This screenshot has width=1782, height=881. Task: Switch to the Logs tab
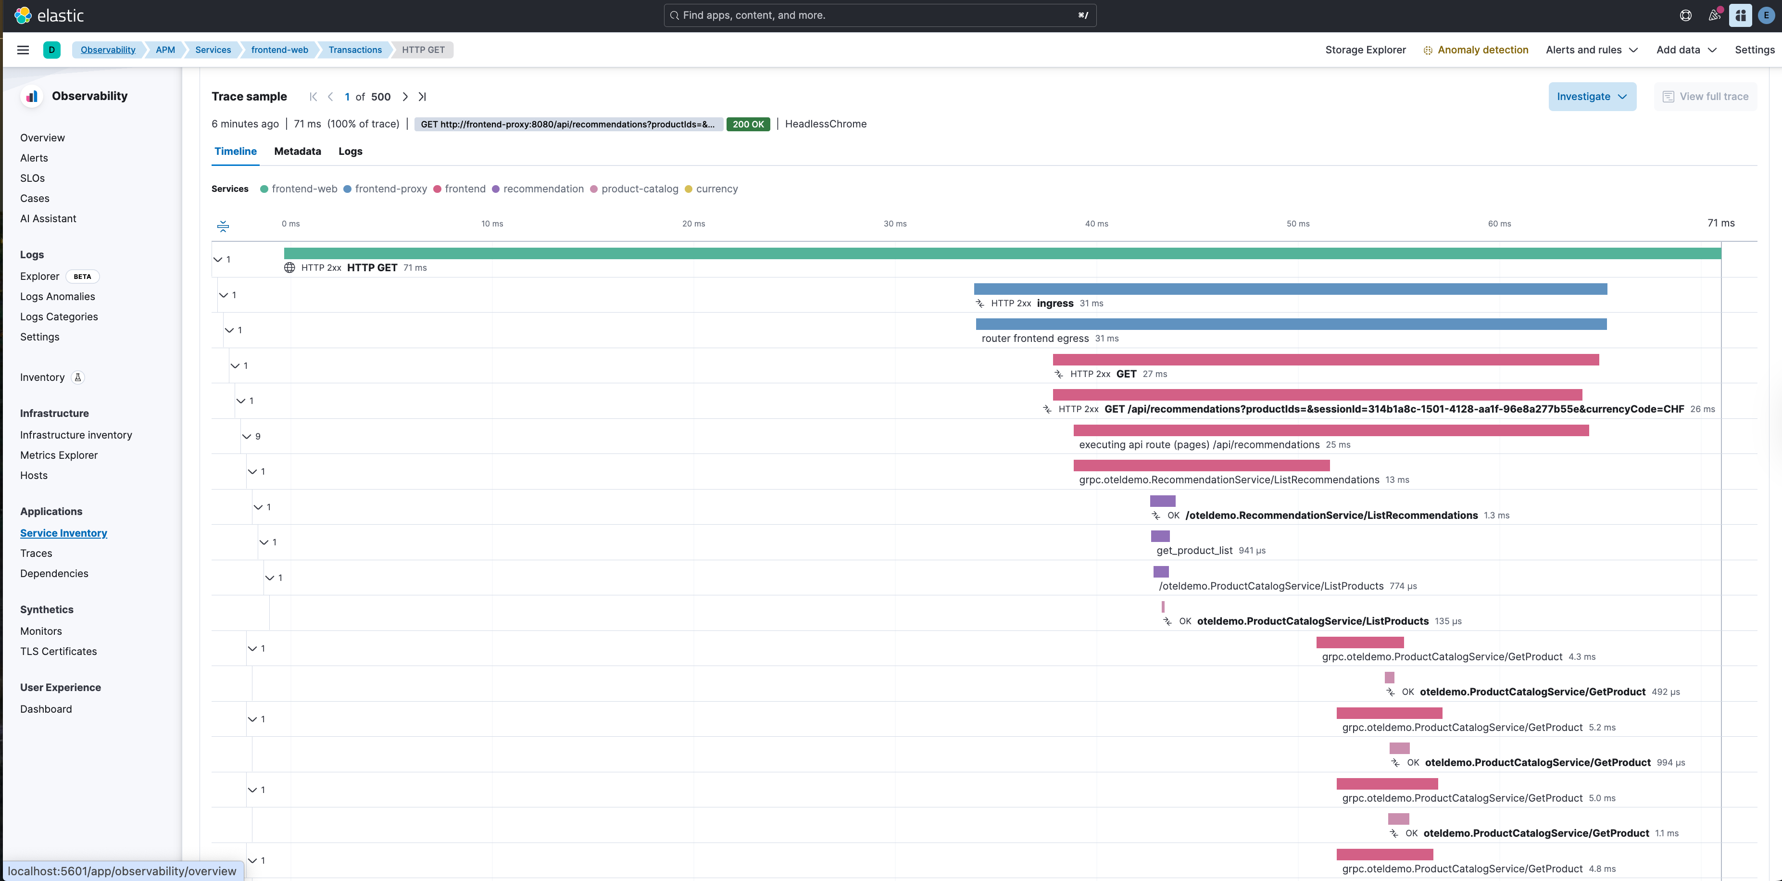pyautogui.click(x=350, y=151)
